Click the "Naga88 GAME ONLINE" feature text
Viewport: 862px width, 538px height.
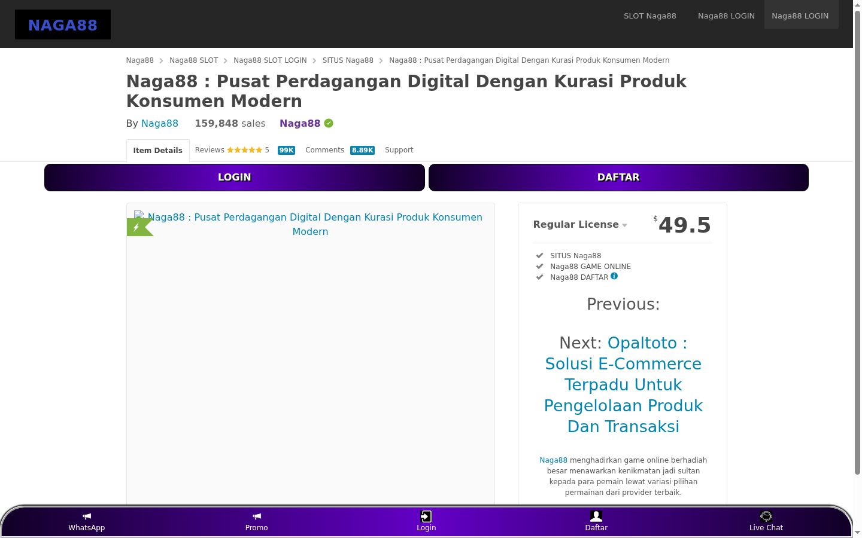point(590,267)
